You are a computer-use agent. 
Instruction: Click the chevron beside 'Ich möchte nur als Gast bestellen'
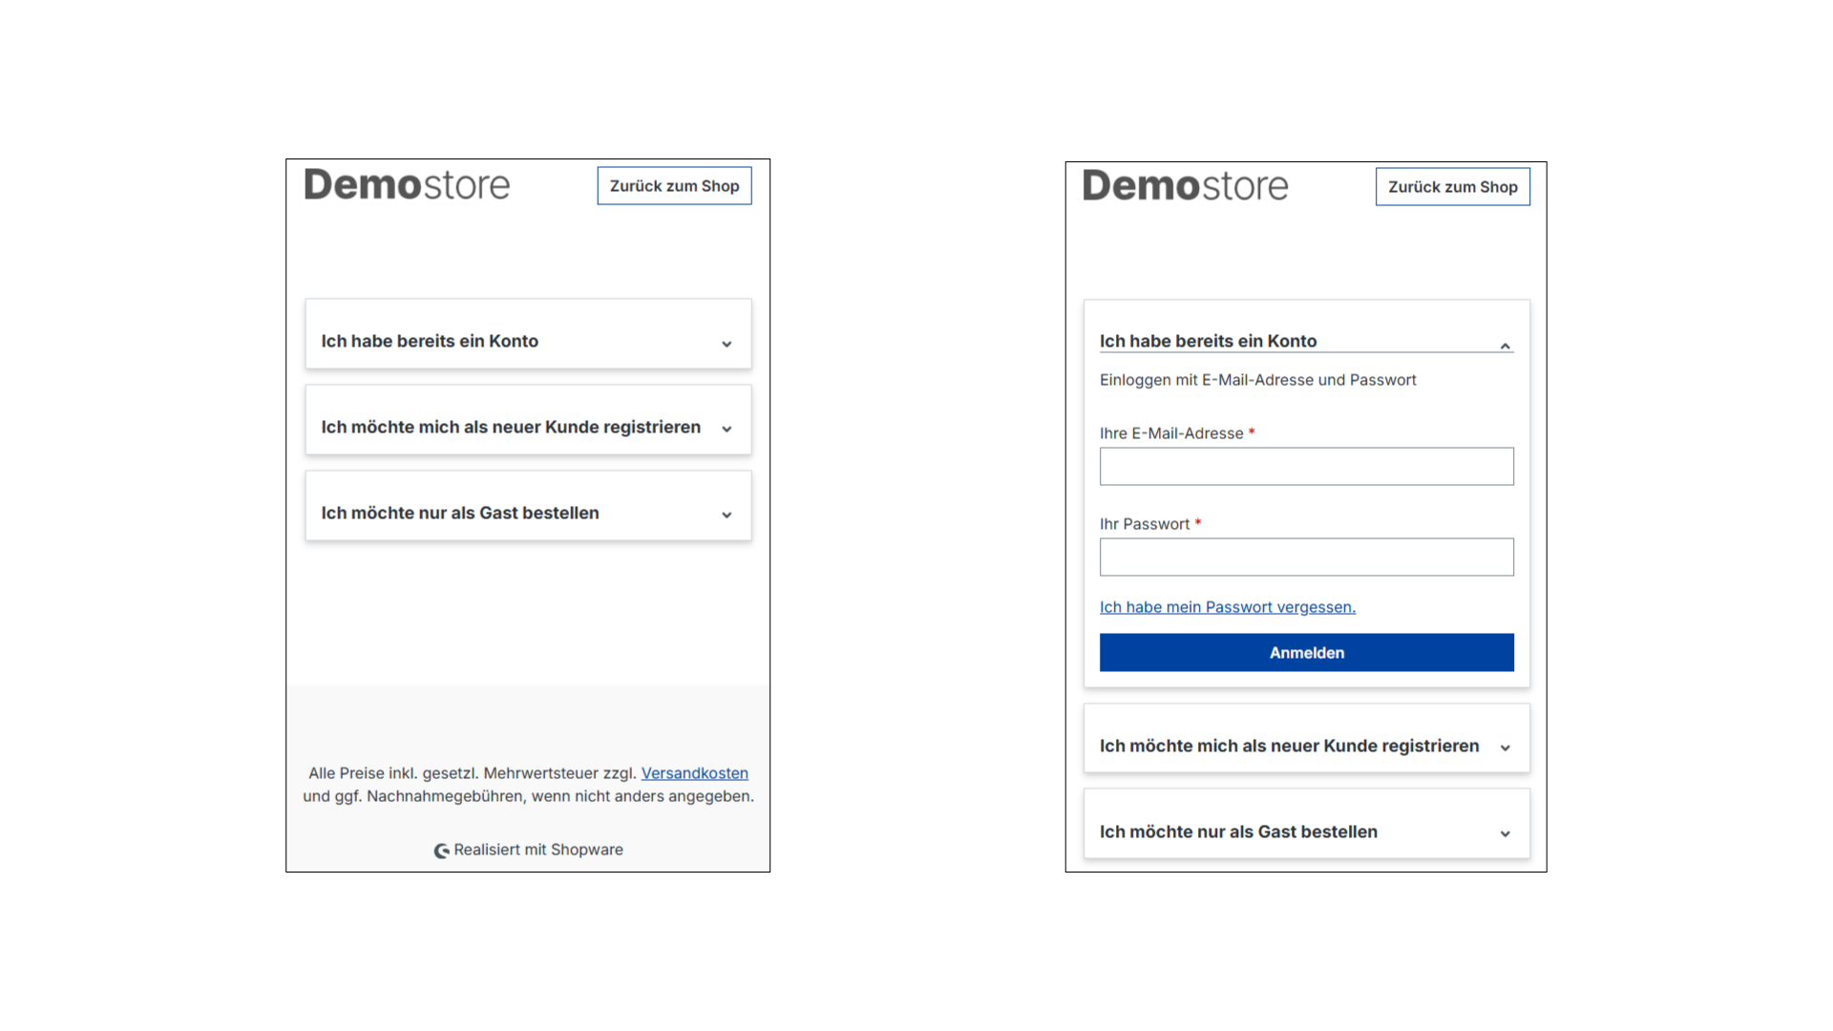(x=727, y=515)
